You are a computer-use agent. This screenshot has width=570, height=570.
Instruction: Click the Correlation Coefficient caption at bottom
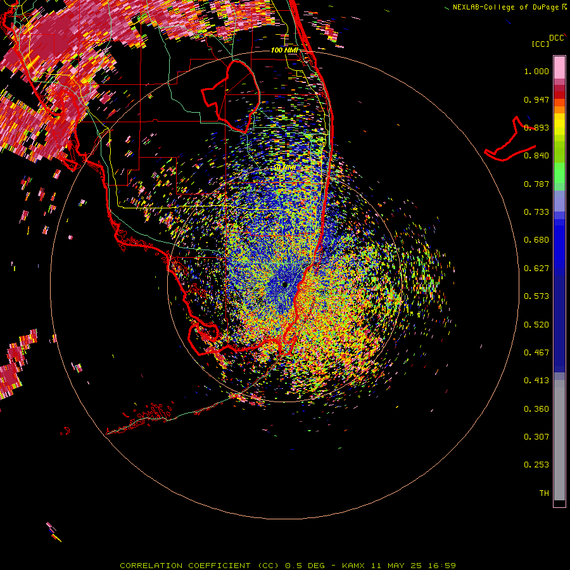click(x=288, y=566)
